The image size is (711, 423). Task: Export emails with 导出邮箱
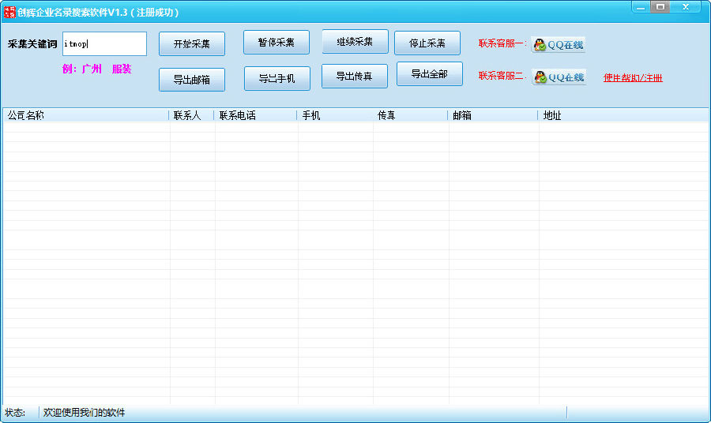pos(192,80)
